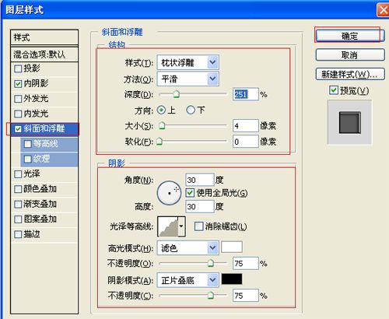This screenshot has height=319, width=389.
Task: Enable the 外发光 checkbox
Action: point(18,99)
